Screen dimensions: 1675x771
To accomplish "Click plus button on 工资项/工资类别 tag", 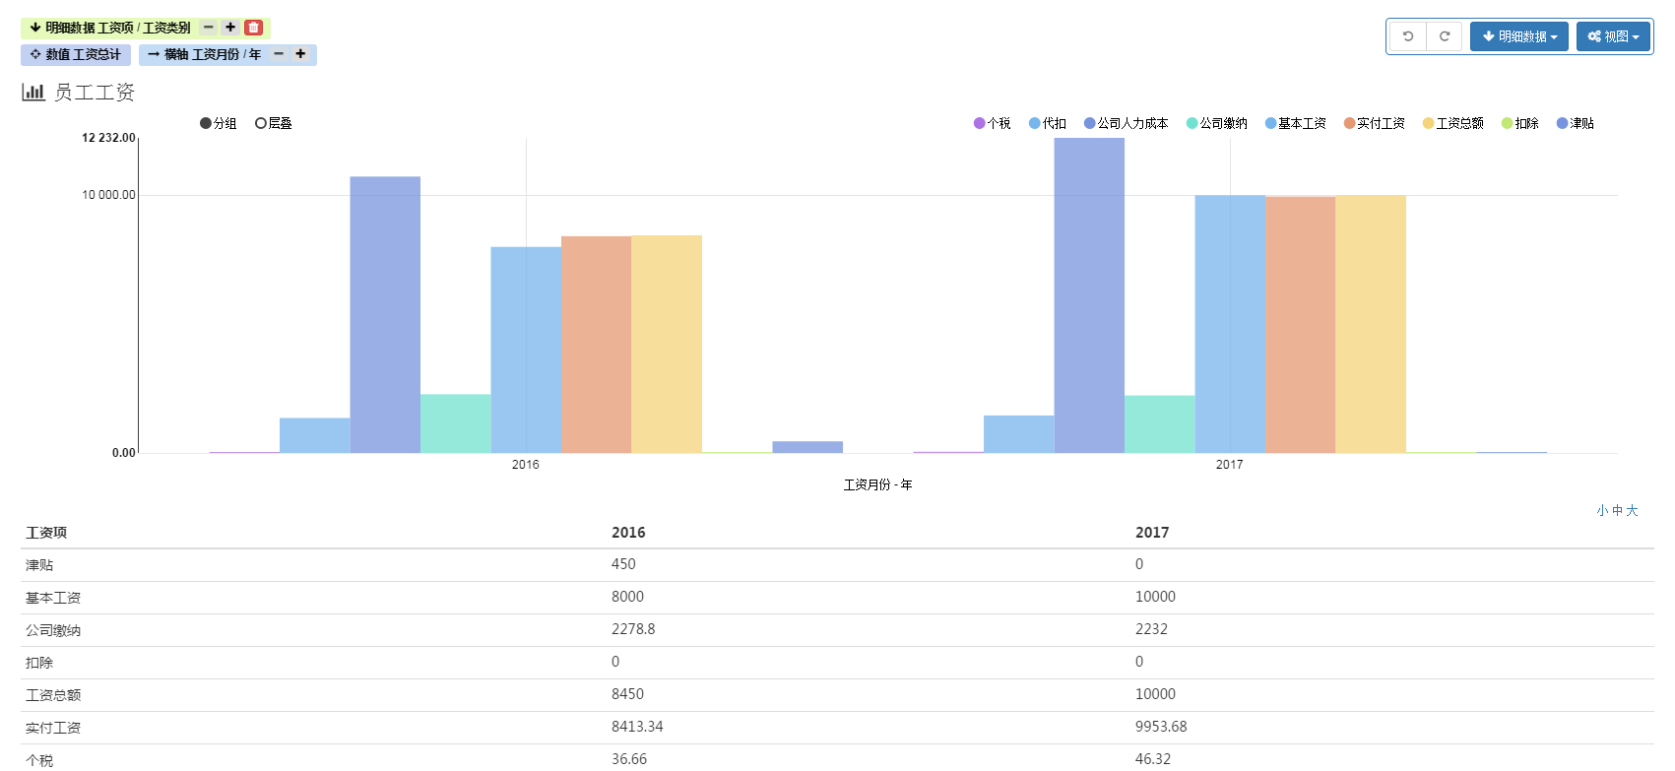I will point(230,28).
